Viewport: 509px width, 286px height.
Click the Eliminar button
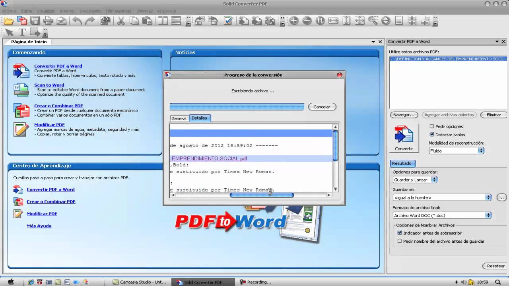(493, 115)
